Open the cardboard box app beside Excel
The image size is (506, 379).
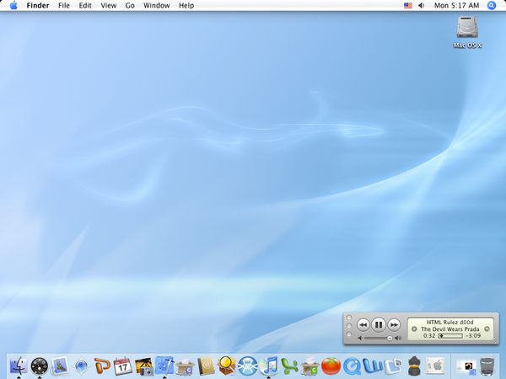coord(310,366)
